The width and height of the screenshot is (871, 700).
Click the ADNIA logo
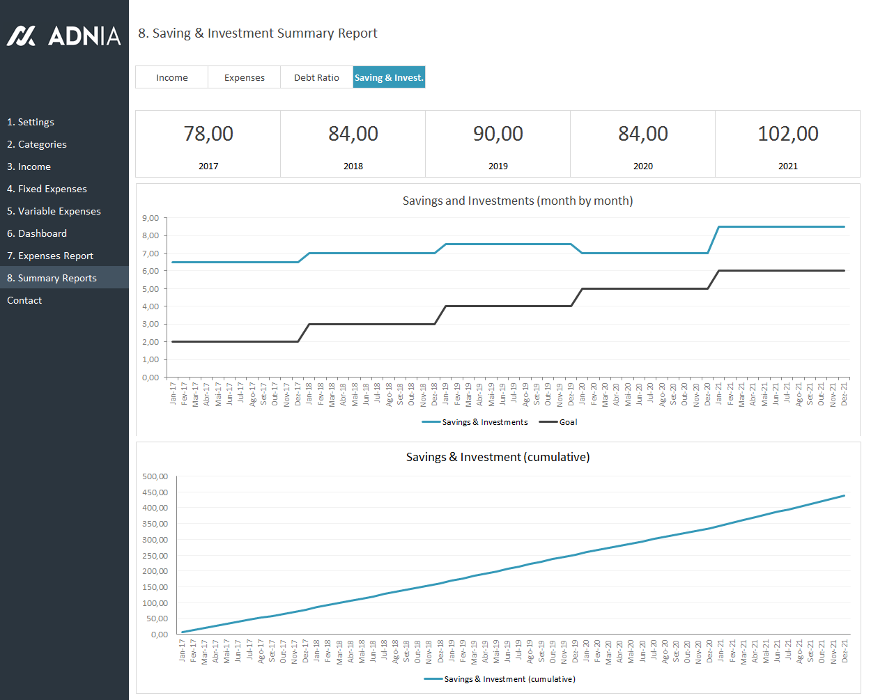point(63,36)
